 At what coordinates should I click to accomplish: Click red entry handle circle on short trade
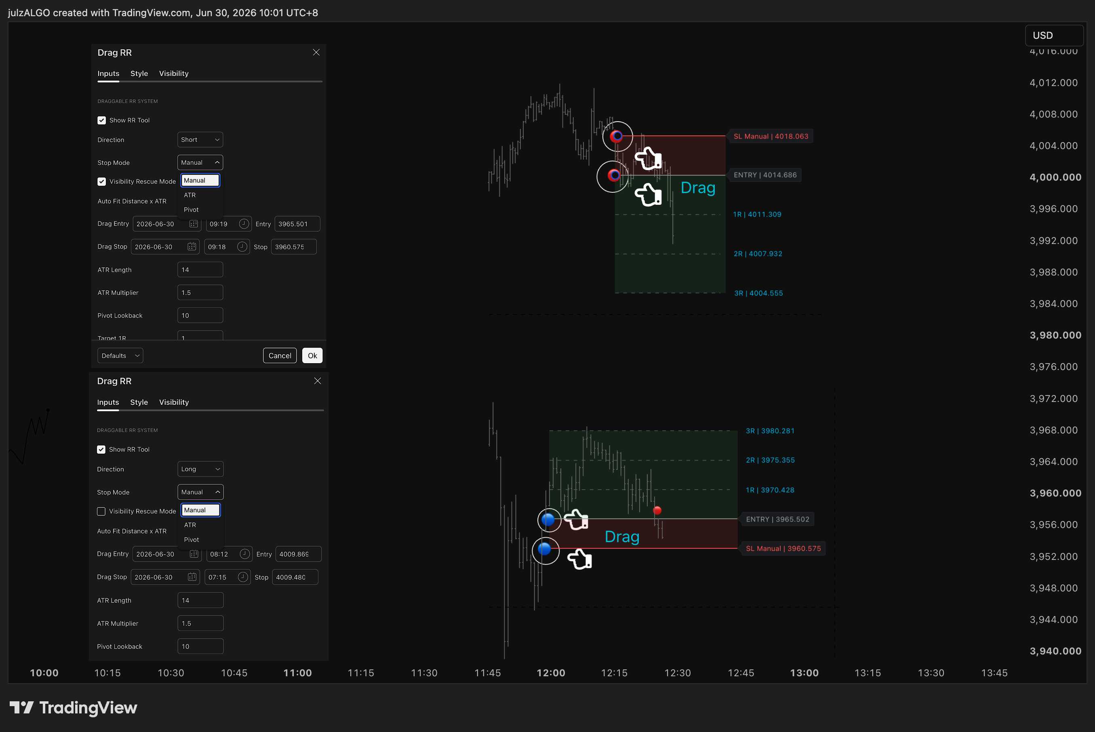(614, 175)
